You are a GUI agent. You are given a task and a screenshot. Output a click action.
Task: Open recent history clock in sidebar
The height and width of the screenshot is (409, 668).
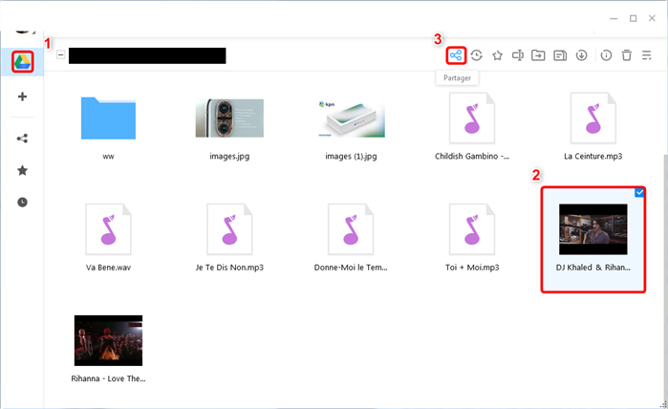pos(22,203)
